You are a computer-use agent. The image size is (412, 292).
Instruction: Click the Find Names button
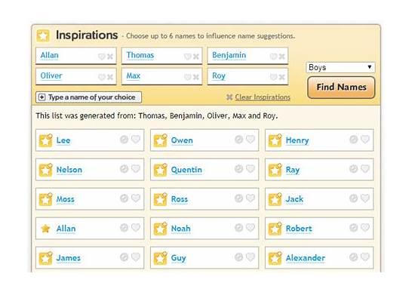(341, 88)
